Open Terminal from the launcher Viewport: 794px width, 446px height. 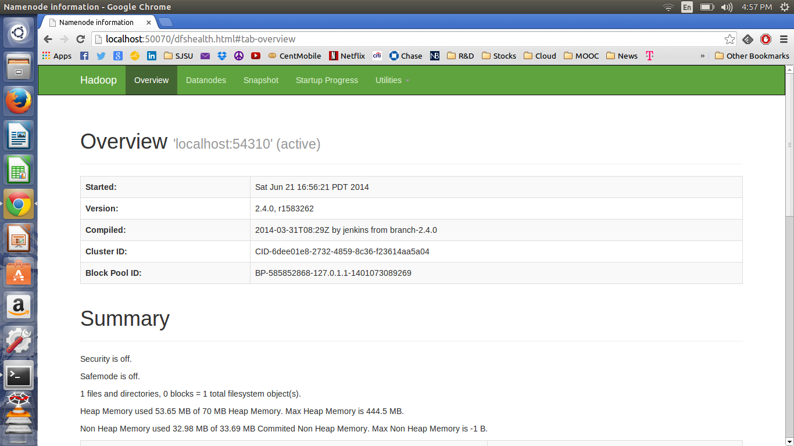click(19, 375)
